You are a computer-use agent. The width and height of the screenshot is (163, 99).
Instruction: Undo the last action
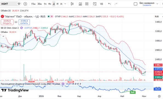110,4
